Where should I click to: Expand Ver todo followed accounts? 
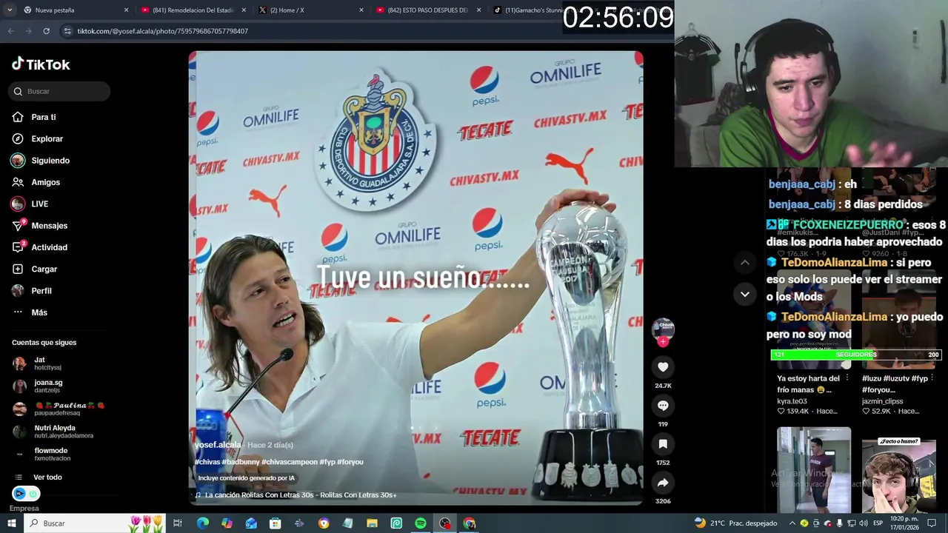pyautogui.click(x=39, y=477)
